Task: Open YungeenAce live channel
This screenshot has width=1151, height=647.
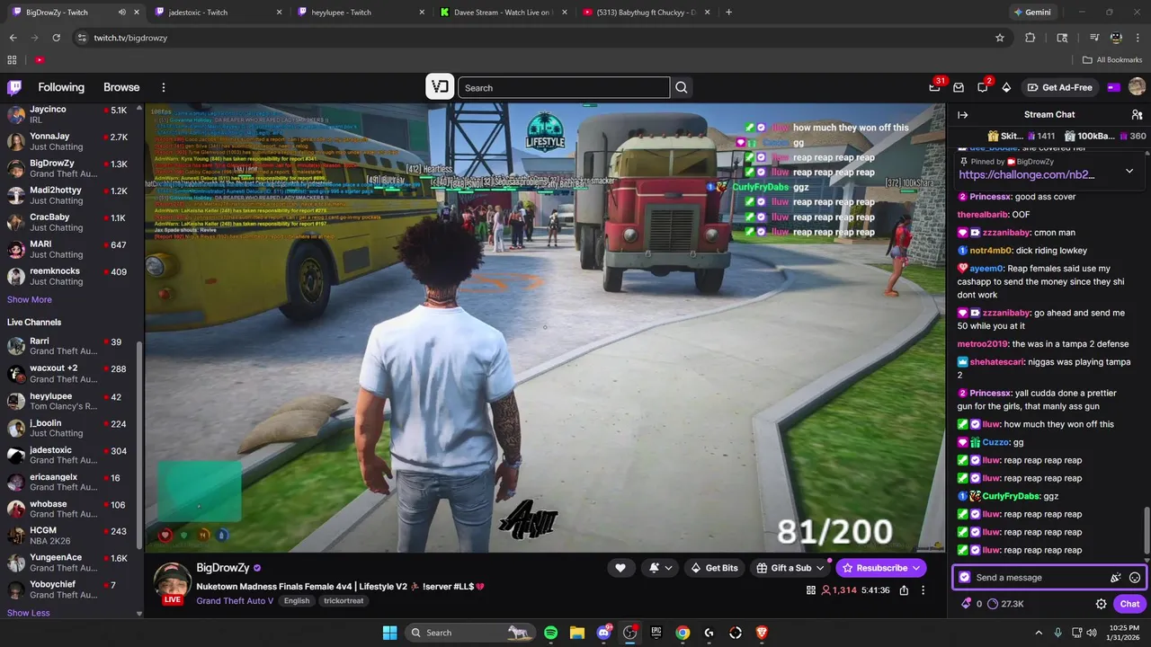Action: coord(72,563)
